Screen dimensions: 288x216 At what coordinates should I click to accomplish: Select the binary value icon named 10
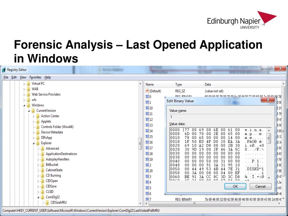click(x=147, y=108)
